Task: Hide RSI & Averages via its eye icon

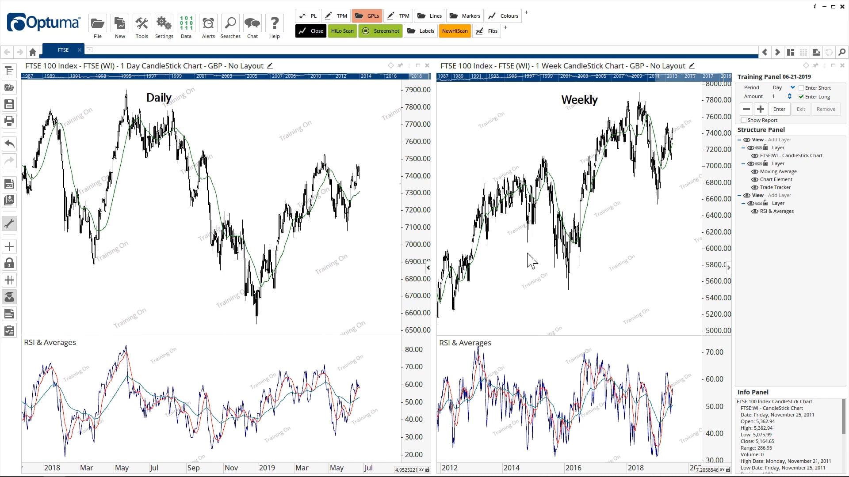Action: [x=755, y=211]
